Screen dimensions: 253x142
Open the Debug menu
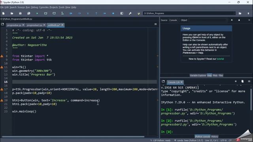[x=34, y=7]
